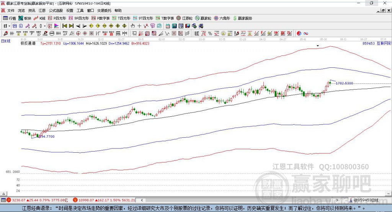Open the 公式选股 menu
Viewport: 392px width, 212px height.
pos(56,10)
